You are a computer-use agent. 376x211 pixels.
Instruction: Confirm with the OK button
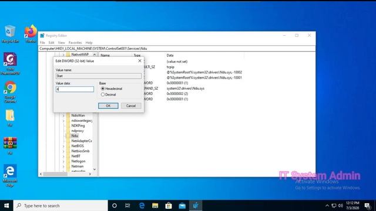(x=108, y=105)
